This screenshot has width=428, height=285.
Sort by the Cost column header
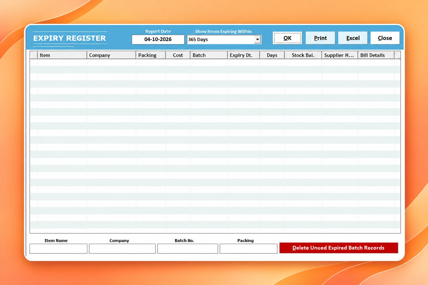(178, 55)
